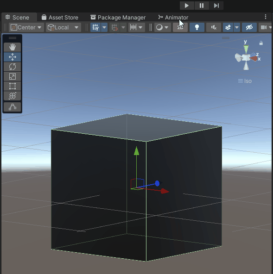Toggle hidden objects visibility eye icon
Viewport: 273px width, 274px height.
[x=249, y=27]
